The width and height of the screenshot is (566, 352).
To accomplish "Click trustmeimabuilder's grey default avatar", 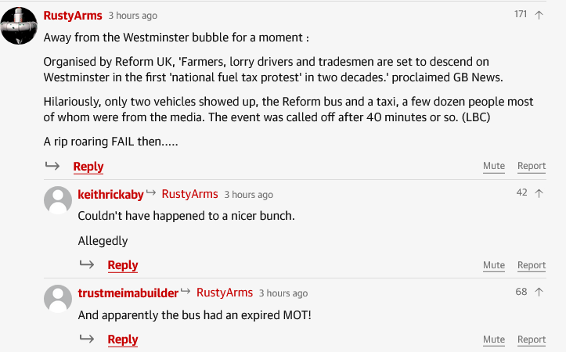I will 58,299.
